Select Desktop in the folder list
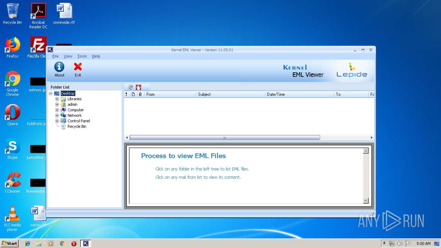 68,93
